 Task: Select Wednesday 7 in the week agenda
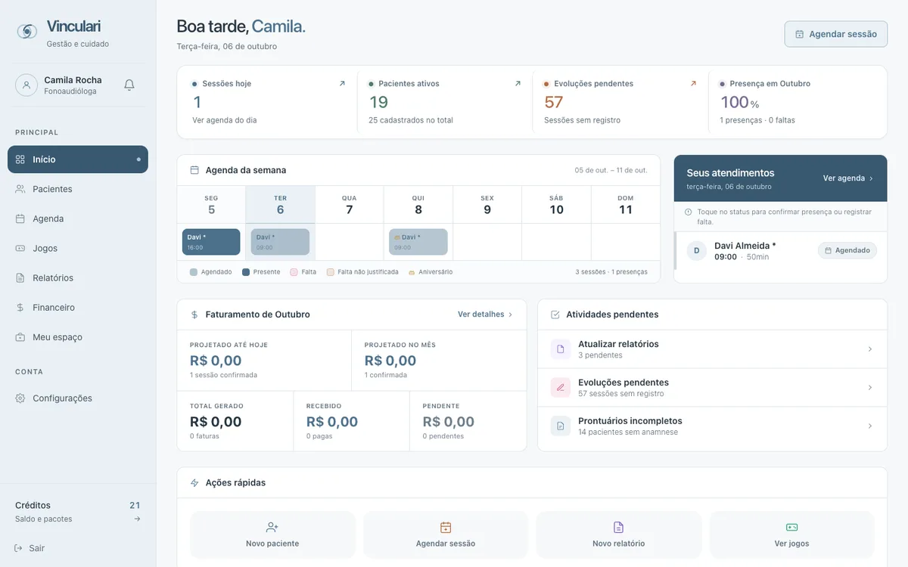tap(350, 205)
